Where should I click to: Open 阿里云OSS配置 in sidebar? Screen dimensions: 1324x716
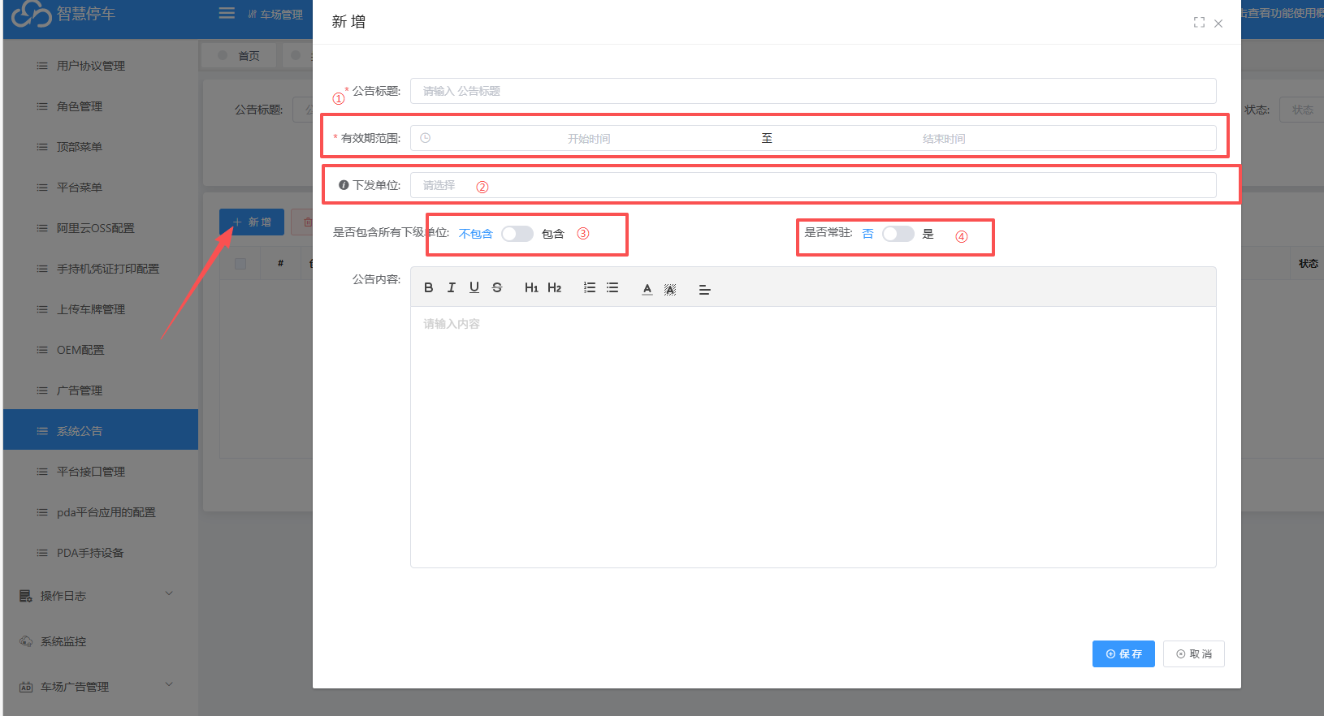(x=101, y=228)
